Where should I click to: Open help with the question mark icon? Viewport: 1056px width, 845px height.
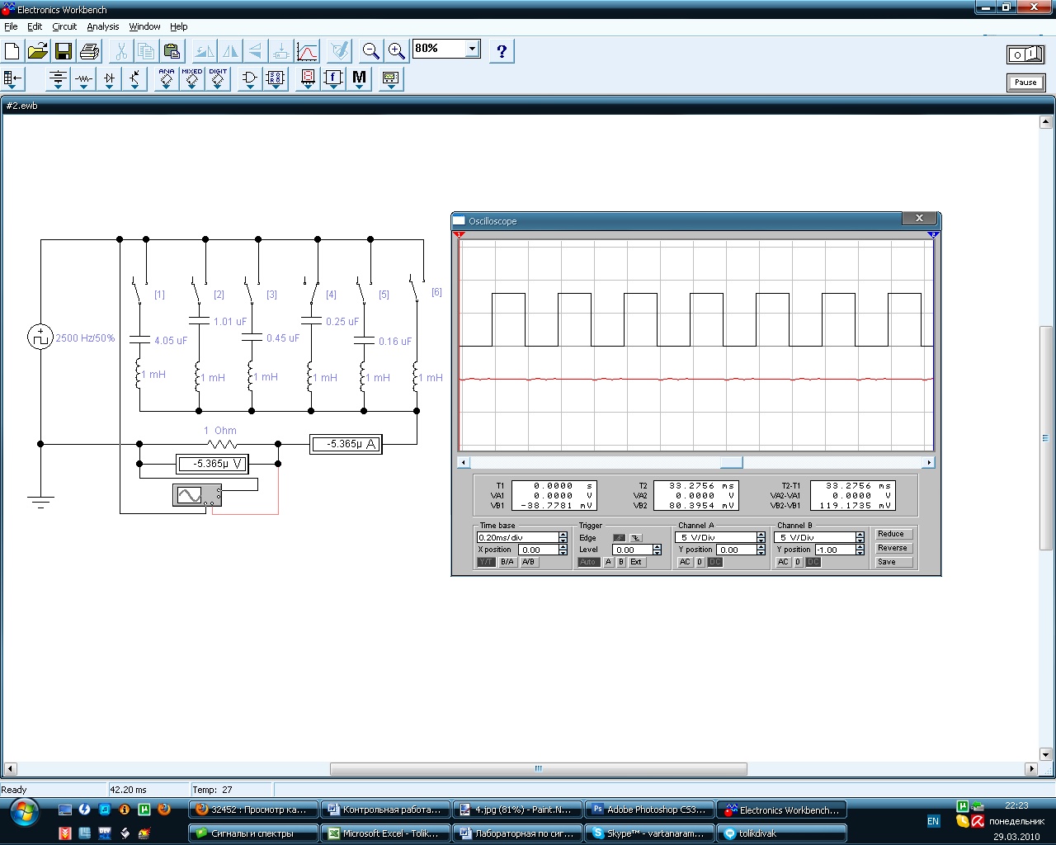pos(502,51)
